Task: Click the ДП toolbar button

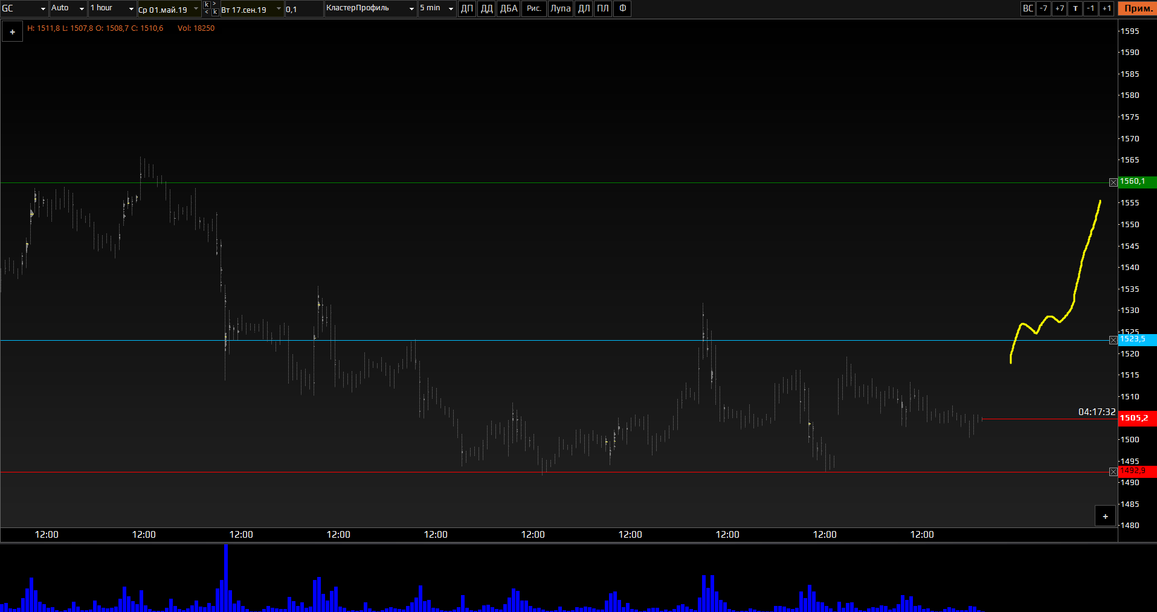Action: pyautogui.click(x=467, y=8)
